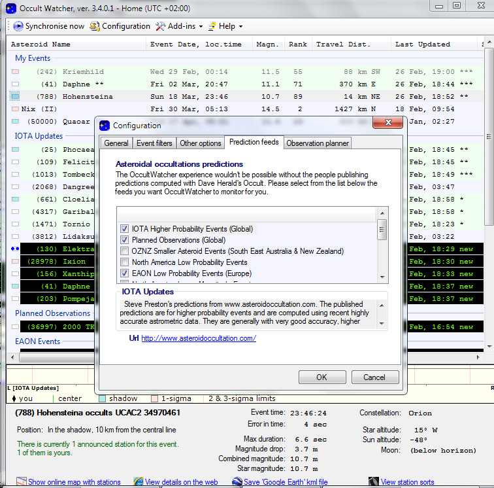The height and width of the screenshot is (488, 494).
Task: Click description box scroll-up arrow
Action: (x=382, y=305)
